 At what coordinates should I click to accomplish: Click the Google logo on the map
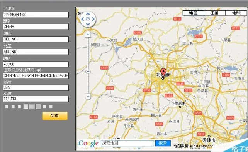(x=88, y=144)
